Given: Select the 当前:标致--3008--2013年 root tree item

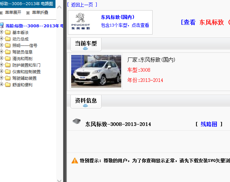Looking at the screenshot, I should (x=34, y=26).
